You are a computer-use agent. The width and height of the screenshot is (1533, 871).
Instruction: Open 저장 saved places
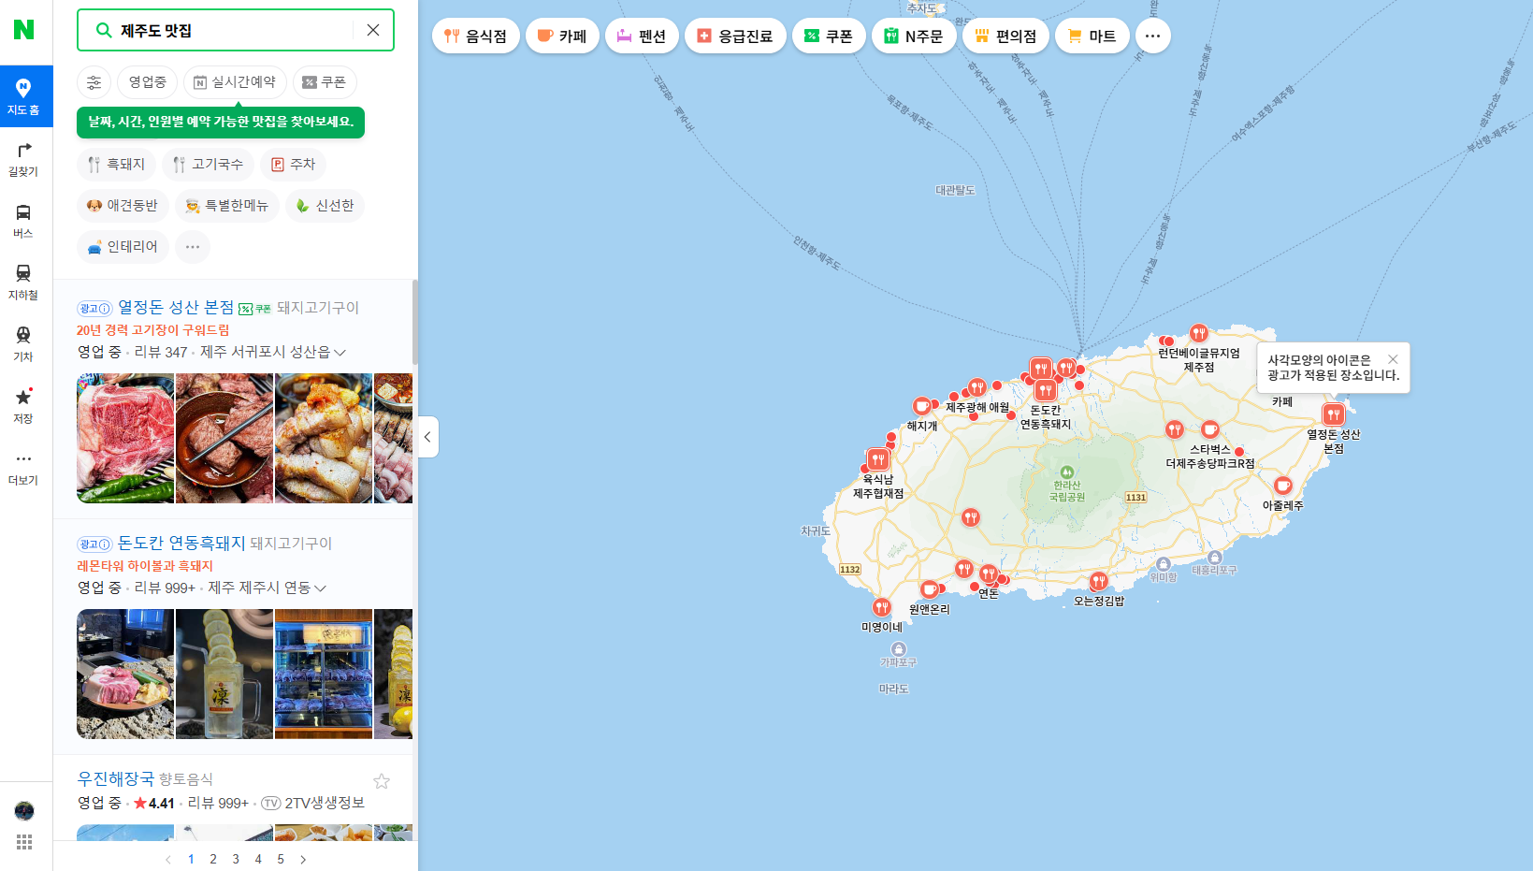24,406
